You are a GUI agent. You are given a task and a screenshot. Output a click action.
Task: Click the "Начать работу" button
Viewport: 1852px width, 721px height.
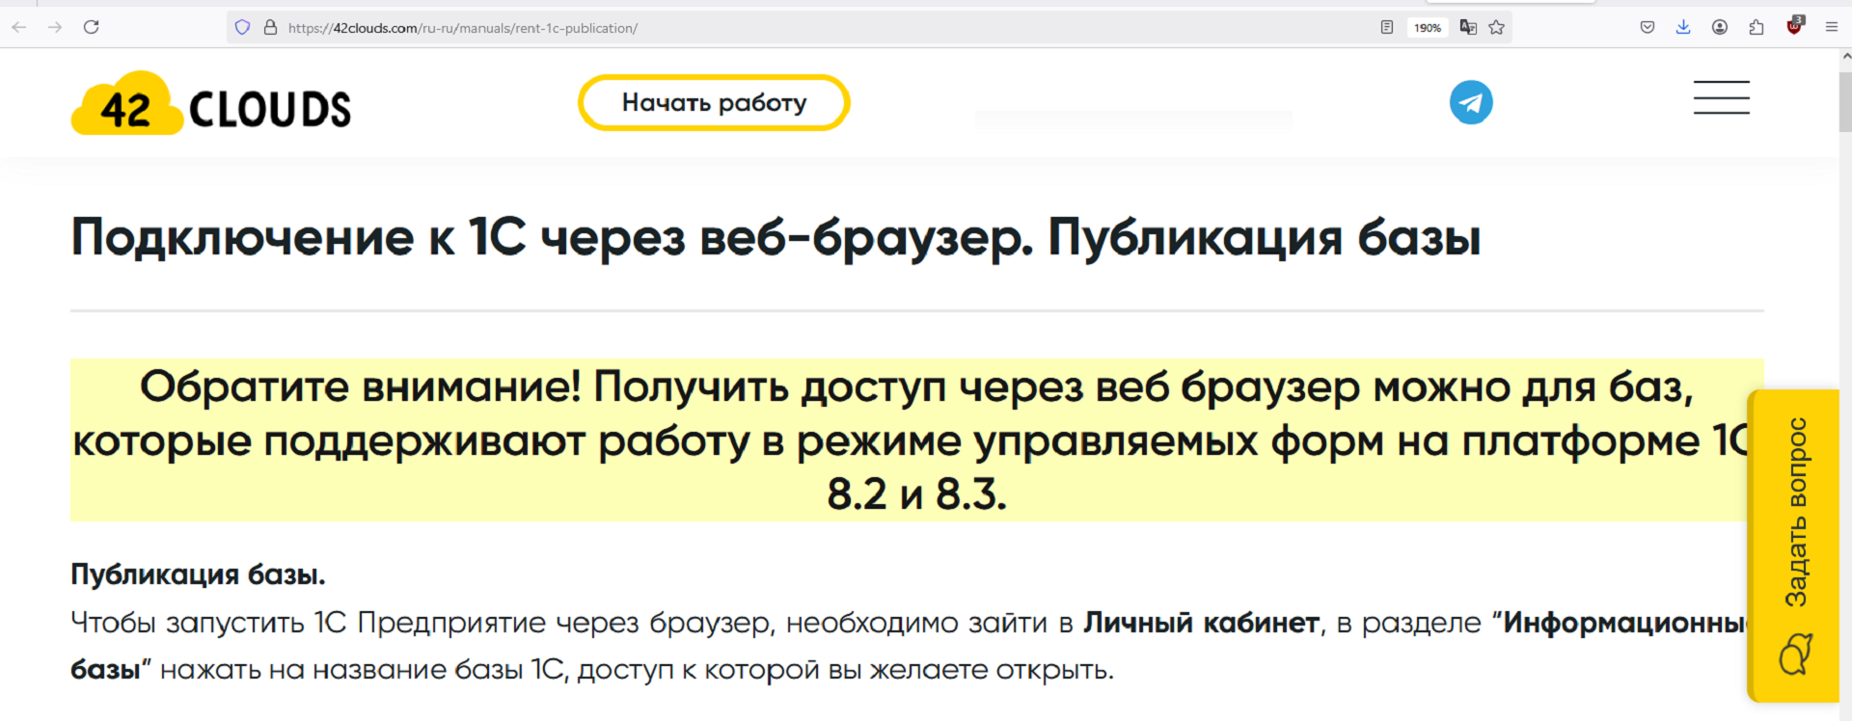tap(714, 103)
